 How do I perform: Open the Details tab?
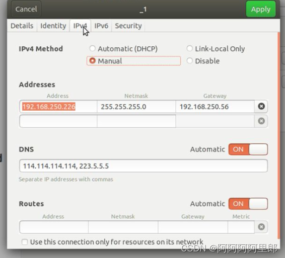22,26
